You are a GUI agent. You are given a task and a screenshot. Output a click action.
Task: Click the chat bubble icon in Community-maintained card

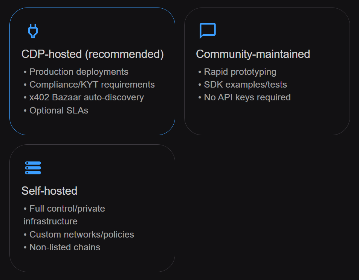[208, 31]
